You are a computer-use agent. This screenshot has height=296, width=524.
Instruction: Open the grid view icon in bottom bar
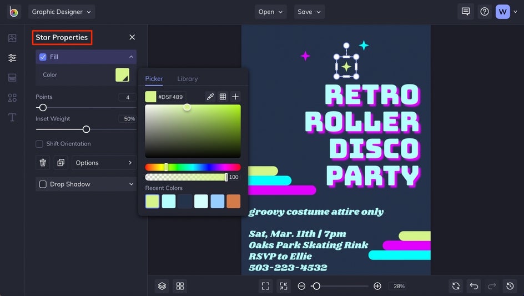pyautogui.click(x=180, y=286)
